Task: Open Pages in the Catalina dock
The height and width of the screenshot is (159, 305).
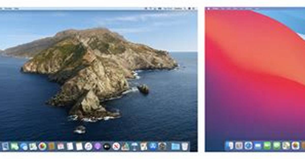Action: pyautogui.click(x=143, y=146)
